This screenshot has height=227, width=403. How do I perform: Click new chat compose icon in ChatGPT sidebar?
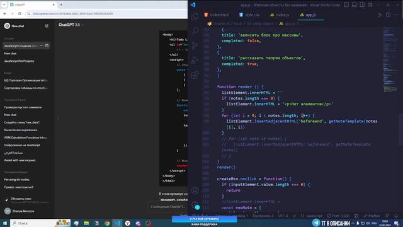click(47, 26)
